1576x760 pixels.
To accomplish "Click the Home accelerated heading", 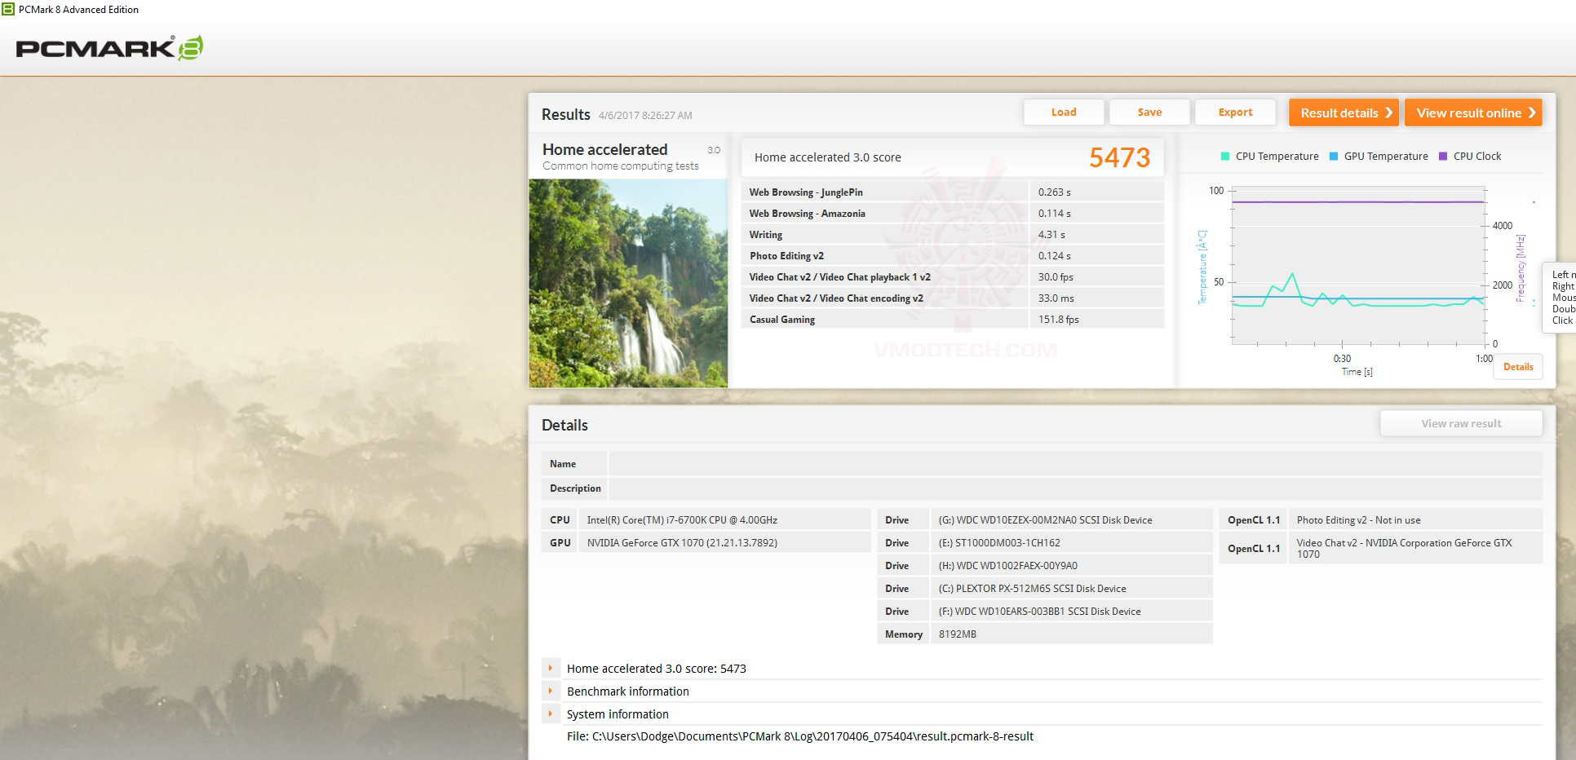I will tap(604, 149).
